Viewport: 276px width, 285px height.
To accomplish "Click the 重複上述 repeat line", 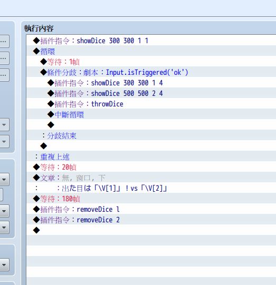I will [x=151, y=156].
